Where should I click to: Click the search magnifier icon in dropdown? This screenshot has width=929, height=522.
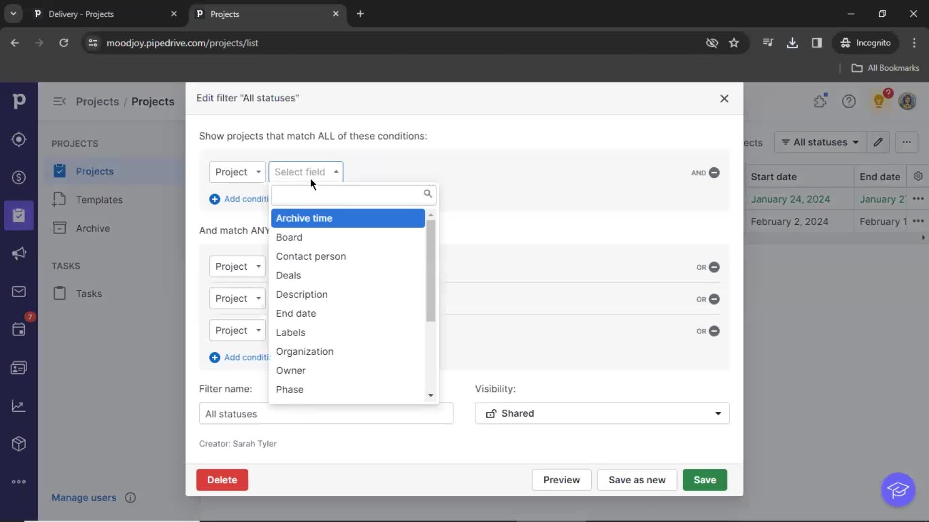click(x=428, y=194)
